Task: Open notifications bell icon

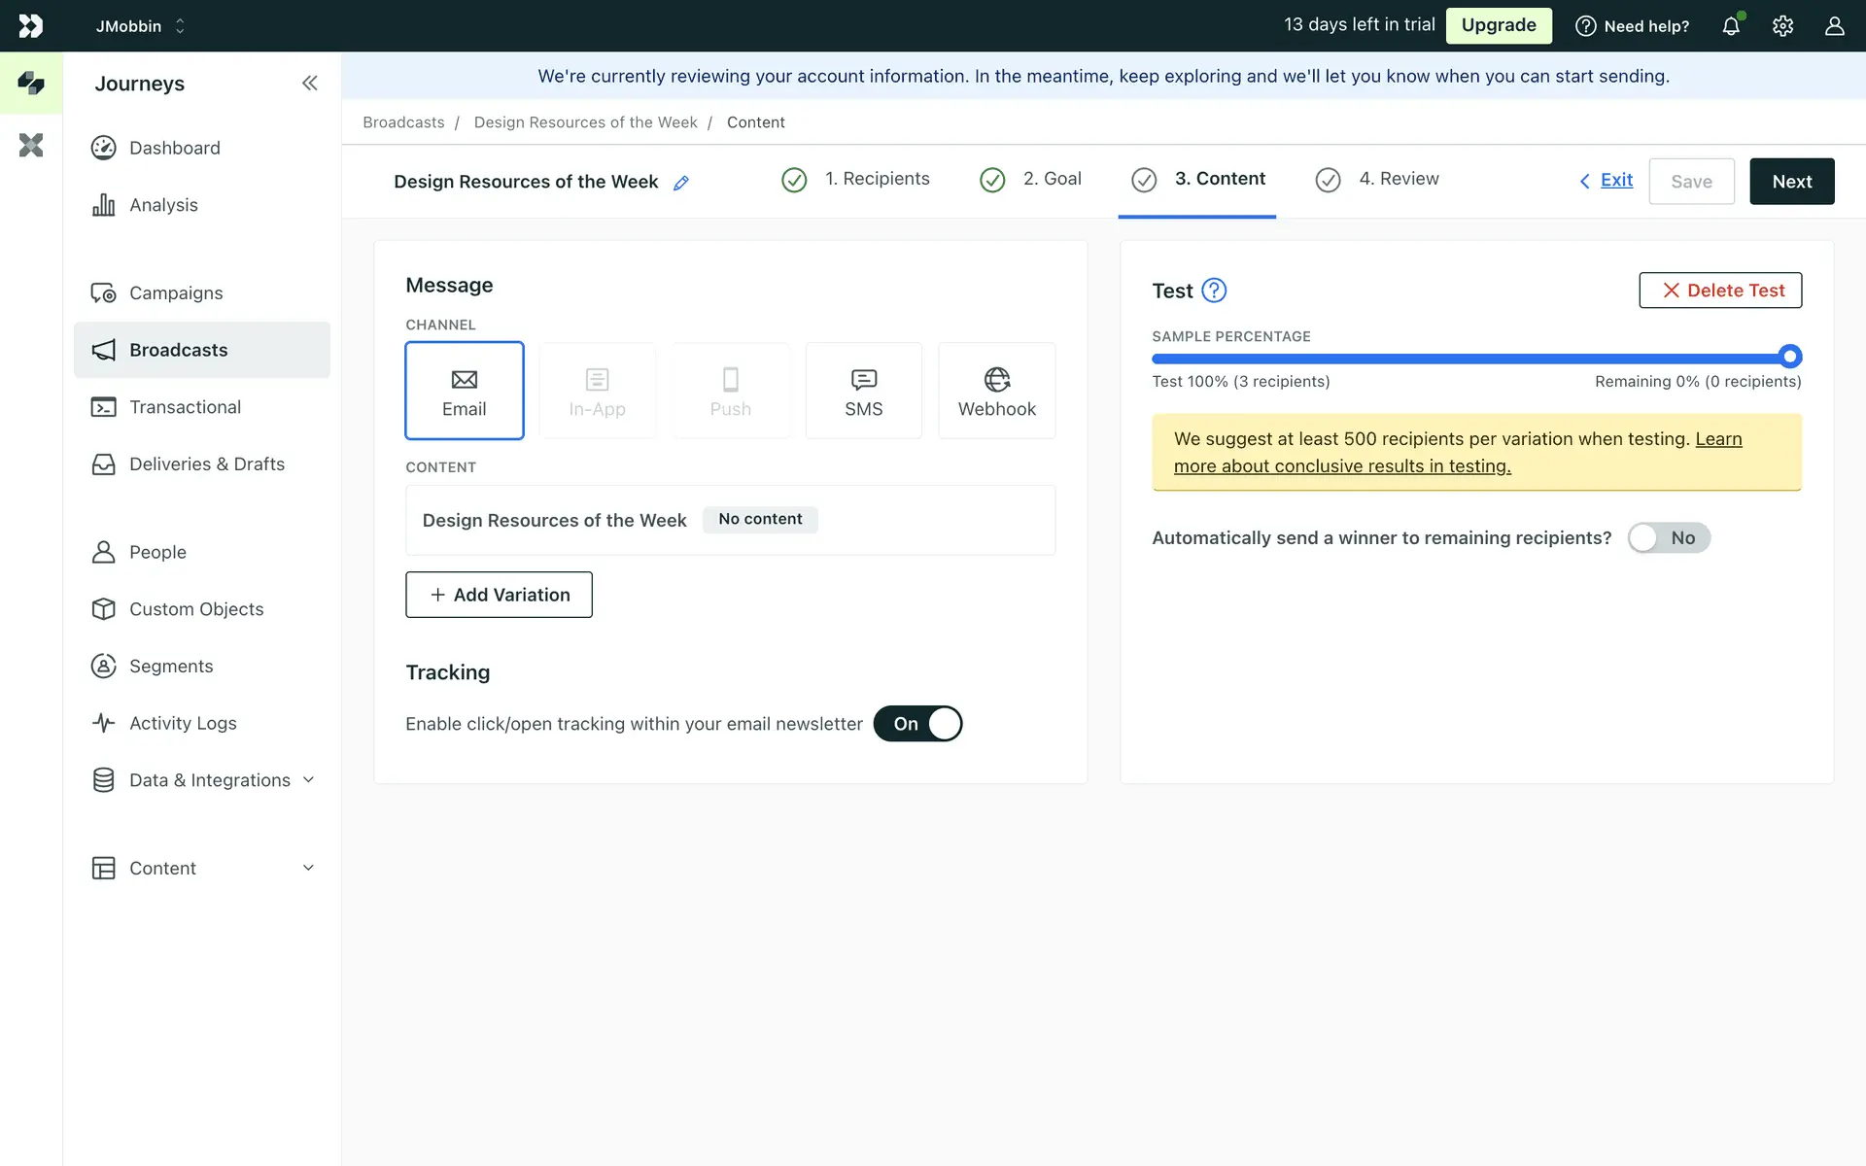Action: pyautogui.click(x=1731, y=26)
